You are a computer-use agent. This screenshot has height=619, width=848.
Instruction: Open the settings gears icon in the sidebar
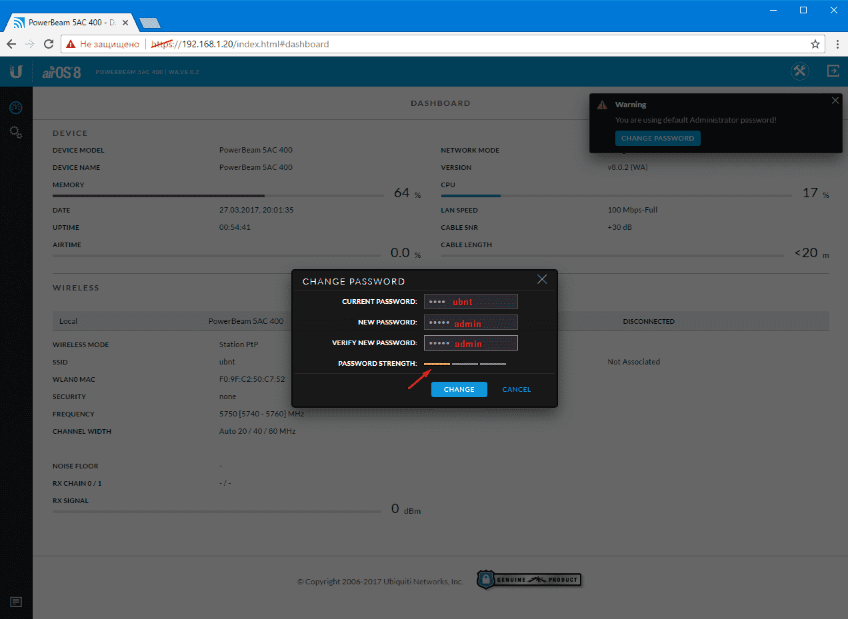tap(15, 133)
